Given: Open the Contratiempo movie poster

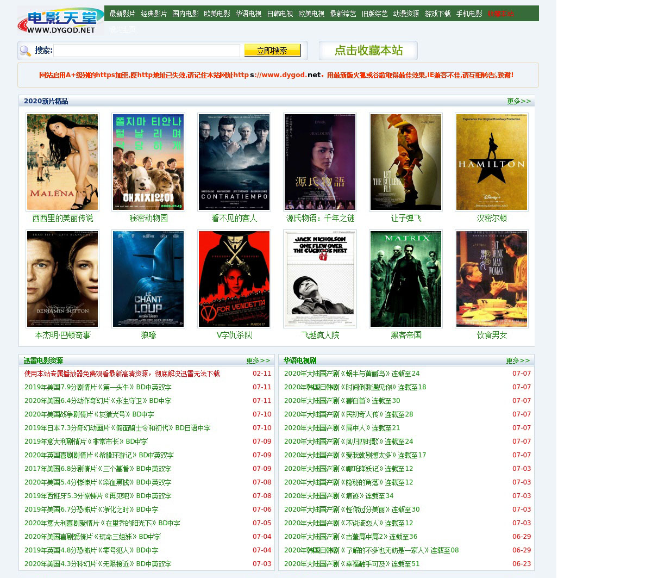Looking at the screenshot, I should coord(234,162).
